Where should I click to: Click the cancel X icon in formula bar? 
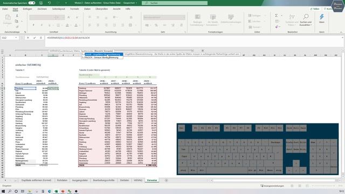28,38
